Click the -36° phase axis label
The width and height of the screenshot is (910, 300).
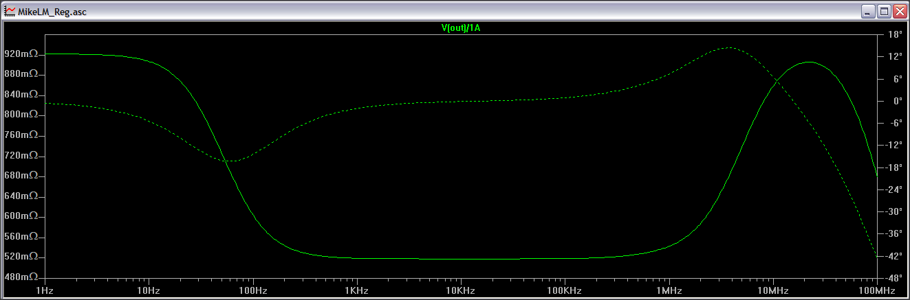click(894, 234)
